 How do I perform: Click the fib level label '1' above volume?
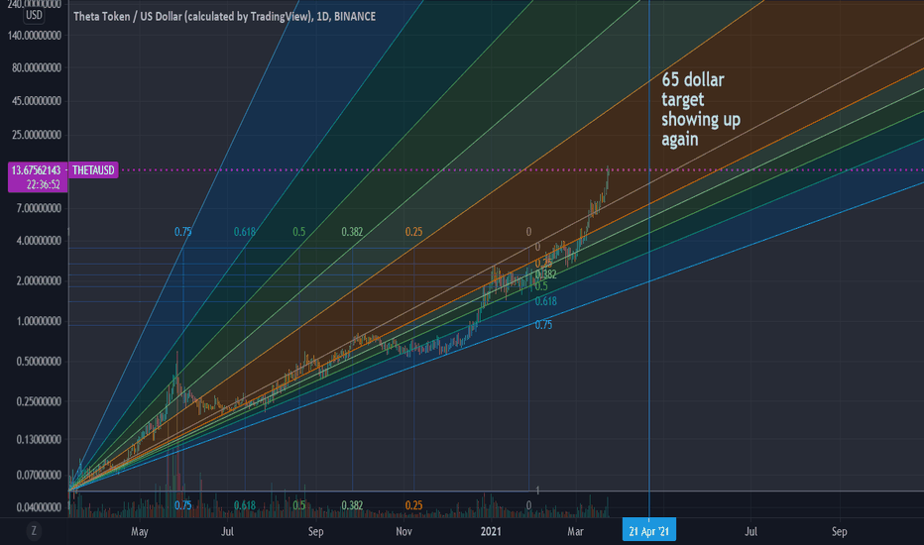tap(537, 490)
